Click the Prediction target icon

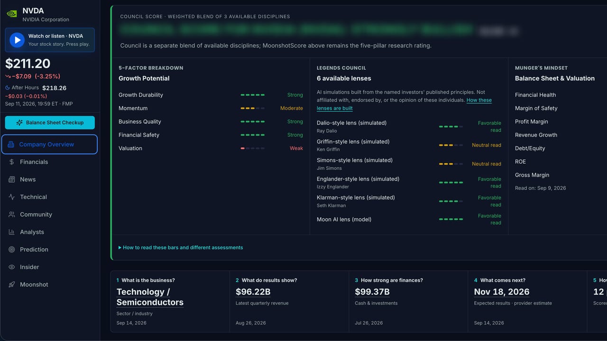(11, 250)
